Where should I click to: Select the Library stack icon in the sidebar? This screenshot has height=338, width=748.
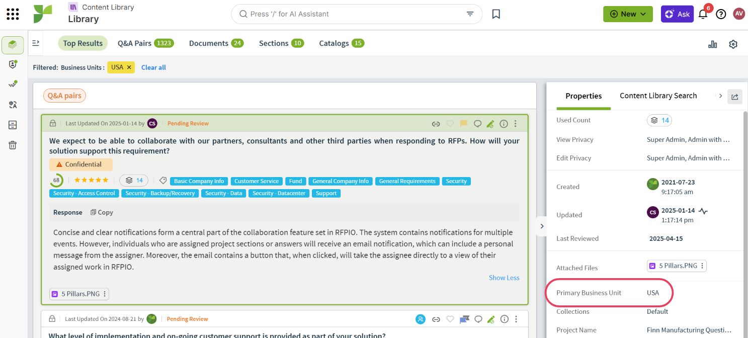[x=13, y=45]
